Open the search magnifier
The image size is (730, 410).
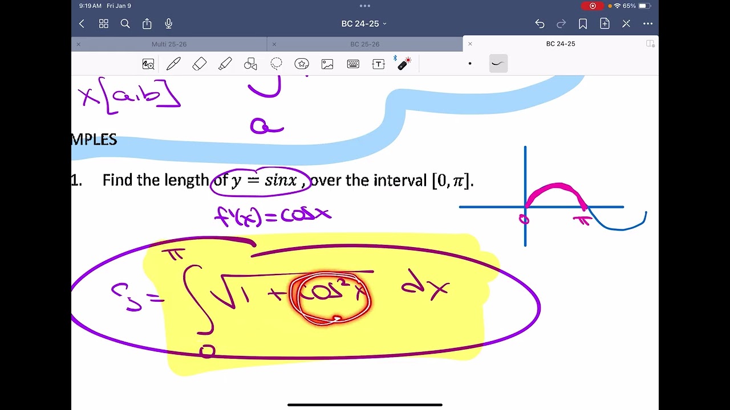tap(125, 23)
